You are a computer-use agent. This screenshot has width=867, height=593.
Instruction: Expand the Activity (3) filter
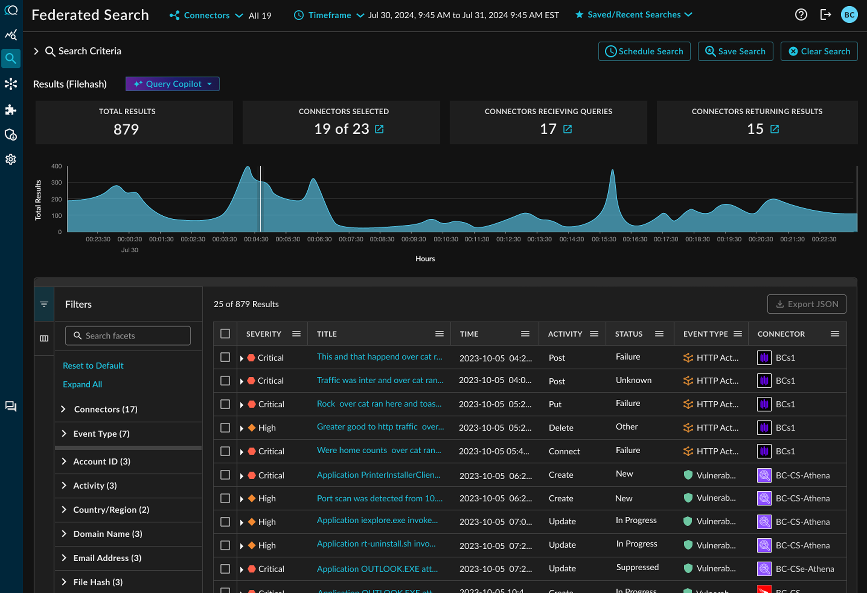click(63, 485)
